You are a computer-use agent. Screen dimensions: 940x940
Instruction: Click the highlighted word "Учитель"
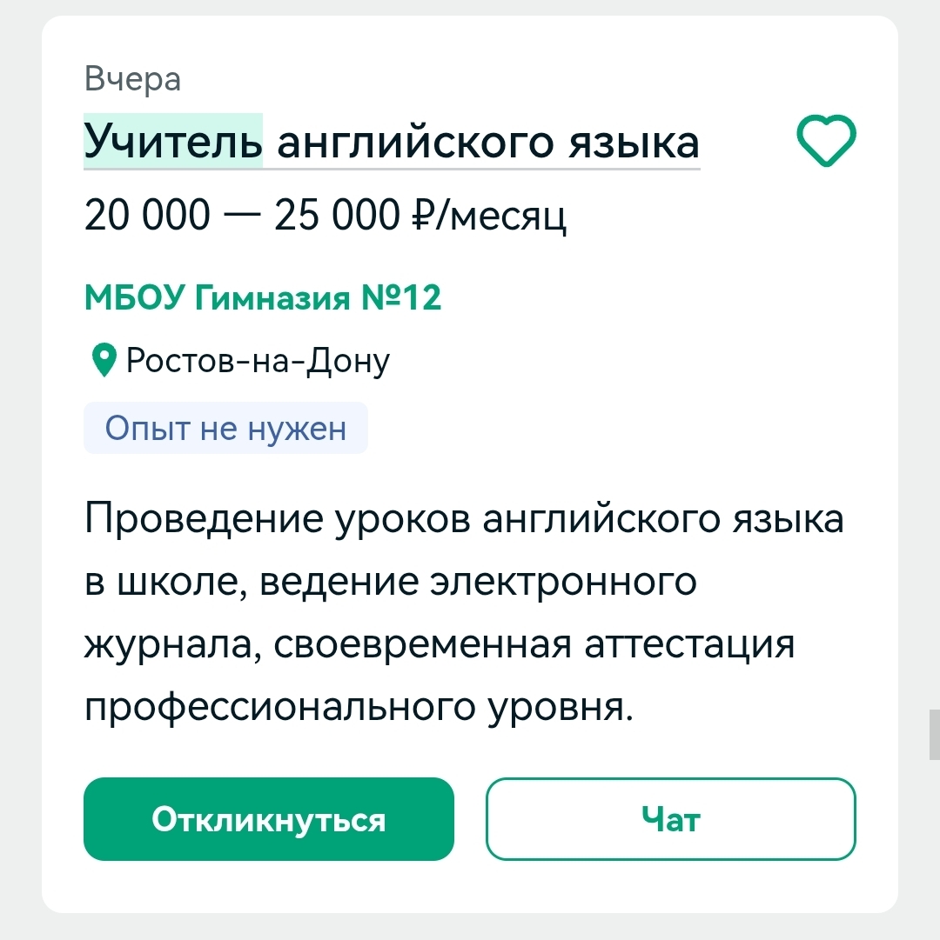(x=173, y=143)
